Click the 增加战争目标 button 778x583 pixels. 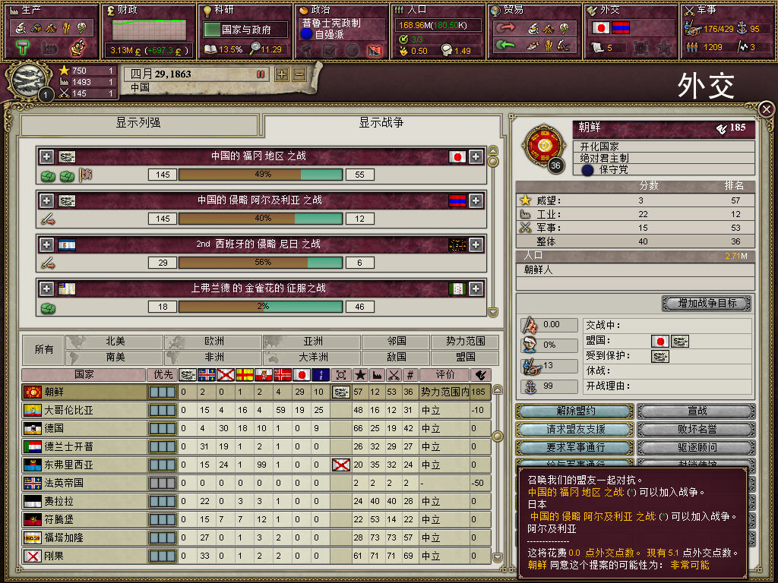[707, 303]
